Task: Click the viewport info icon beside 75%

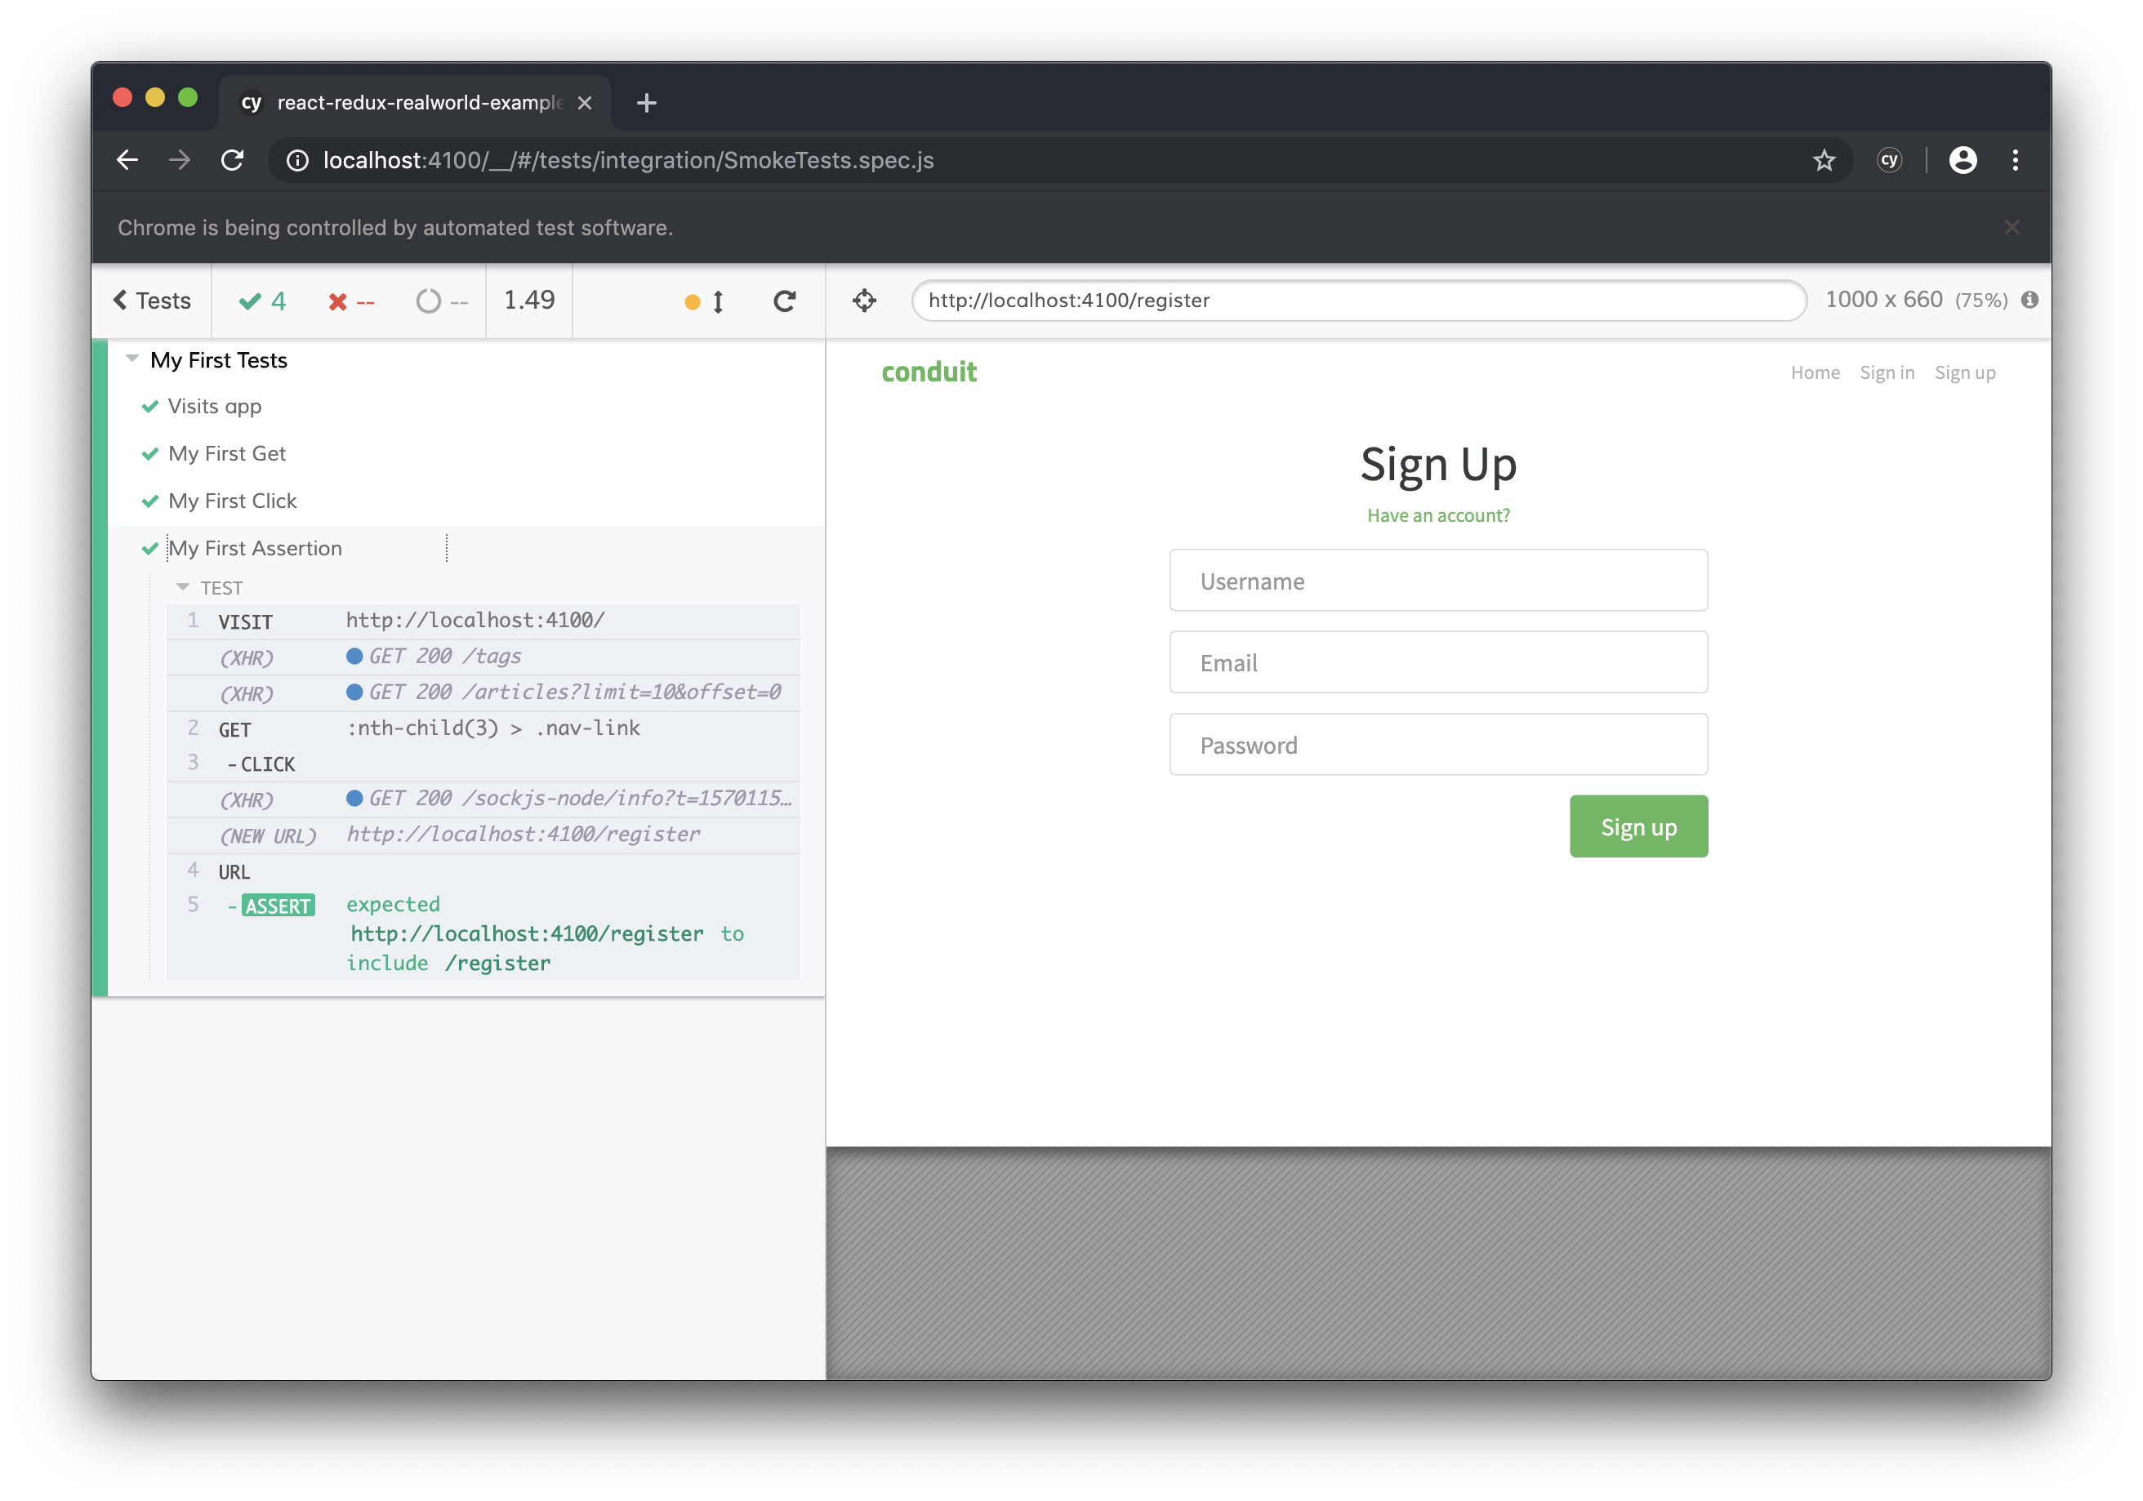Action: (x=2029, y=300)
